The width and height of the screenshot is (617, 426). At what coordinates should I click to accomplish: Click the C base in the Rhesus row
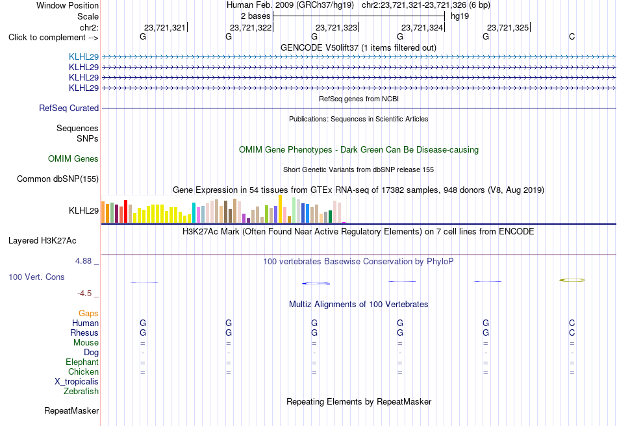[x=572, y=332]
